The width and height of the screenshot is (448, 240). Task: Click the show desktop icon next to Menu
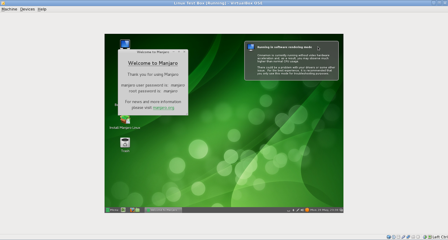click(x=123, y=210)
